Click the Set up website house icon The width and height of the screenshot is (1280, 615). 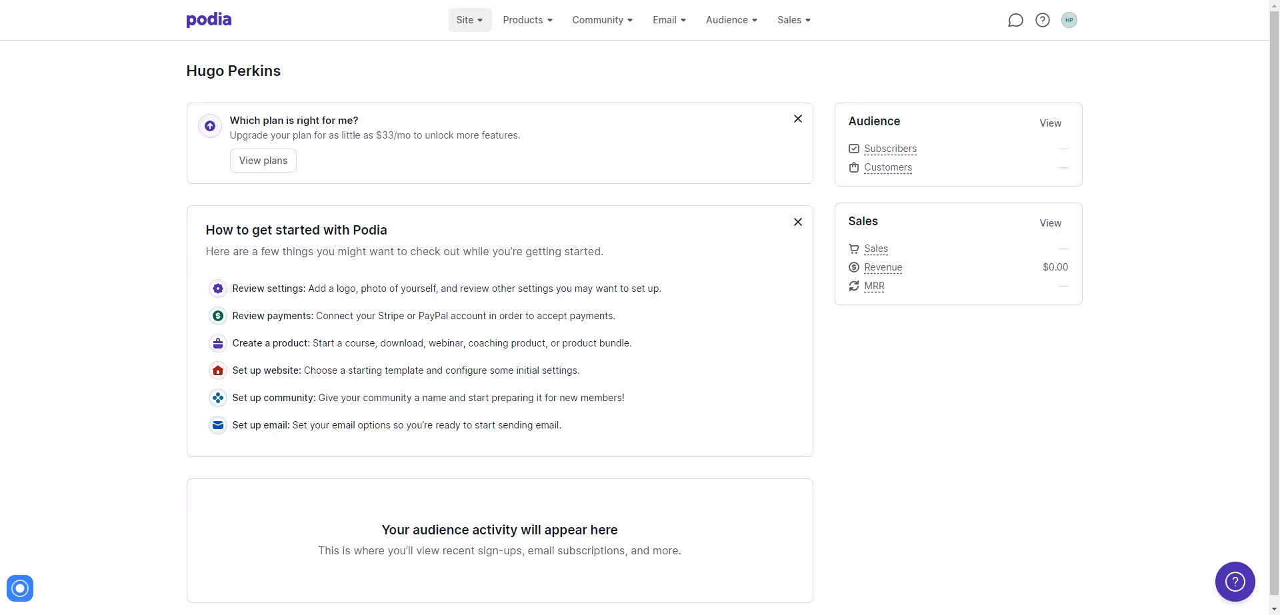[218, 370]
